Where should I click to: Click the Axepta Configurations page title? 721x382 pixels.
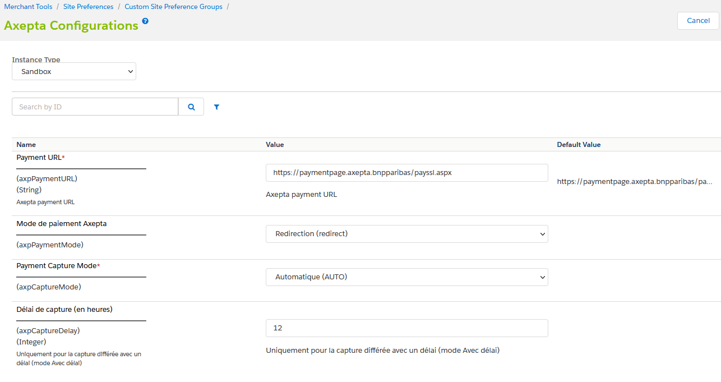(x=71, y=26)
